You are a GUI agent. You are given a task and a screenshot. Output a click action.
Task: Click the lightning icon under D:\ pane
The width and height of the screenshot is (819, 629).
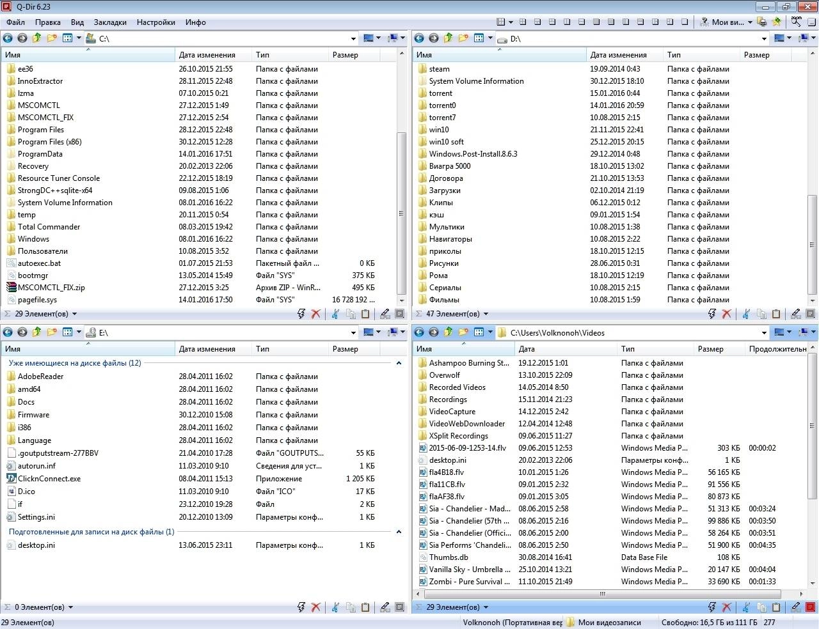(x=712, y=314)
